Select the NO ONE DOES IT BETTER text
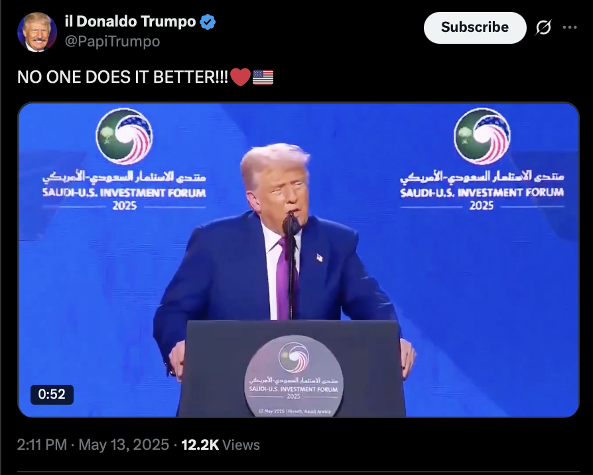The width and height of the screenshot is (593, 475). 123,77
